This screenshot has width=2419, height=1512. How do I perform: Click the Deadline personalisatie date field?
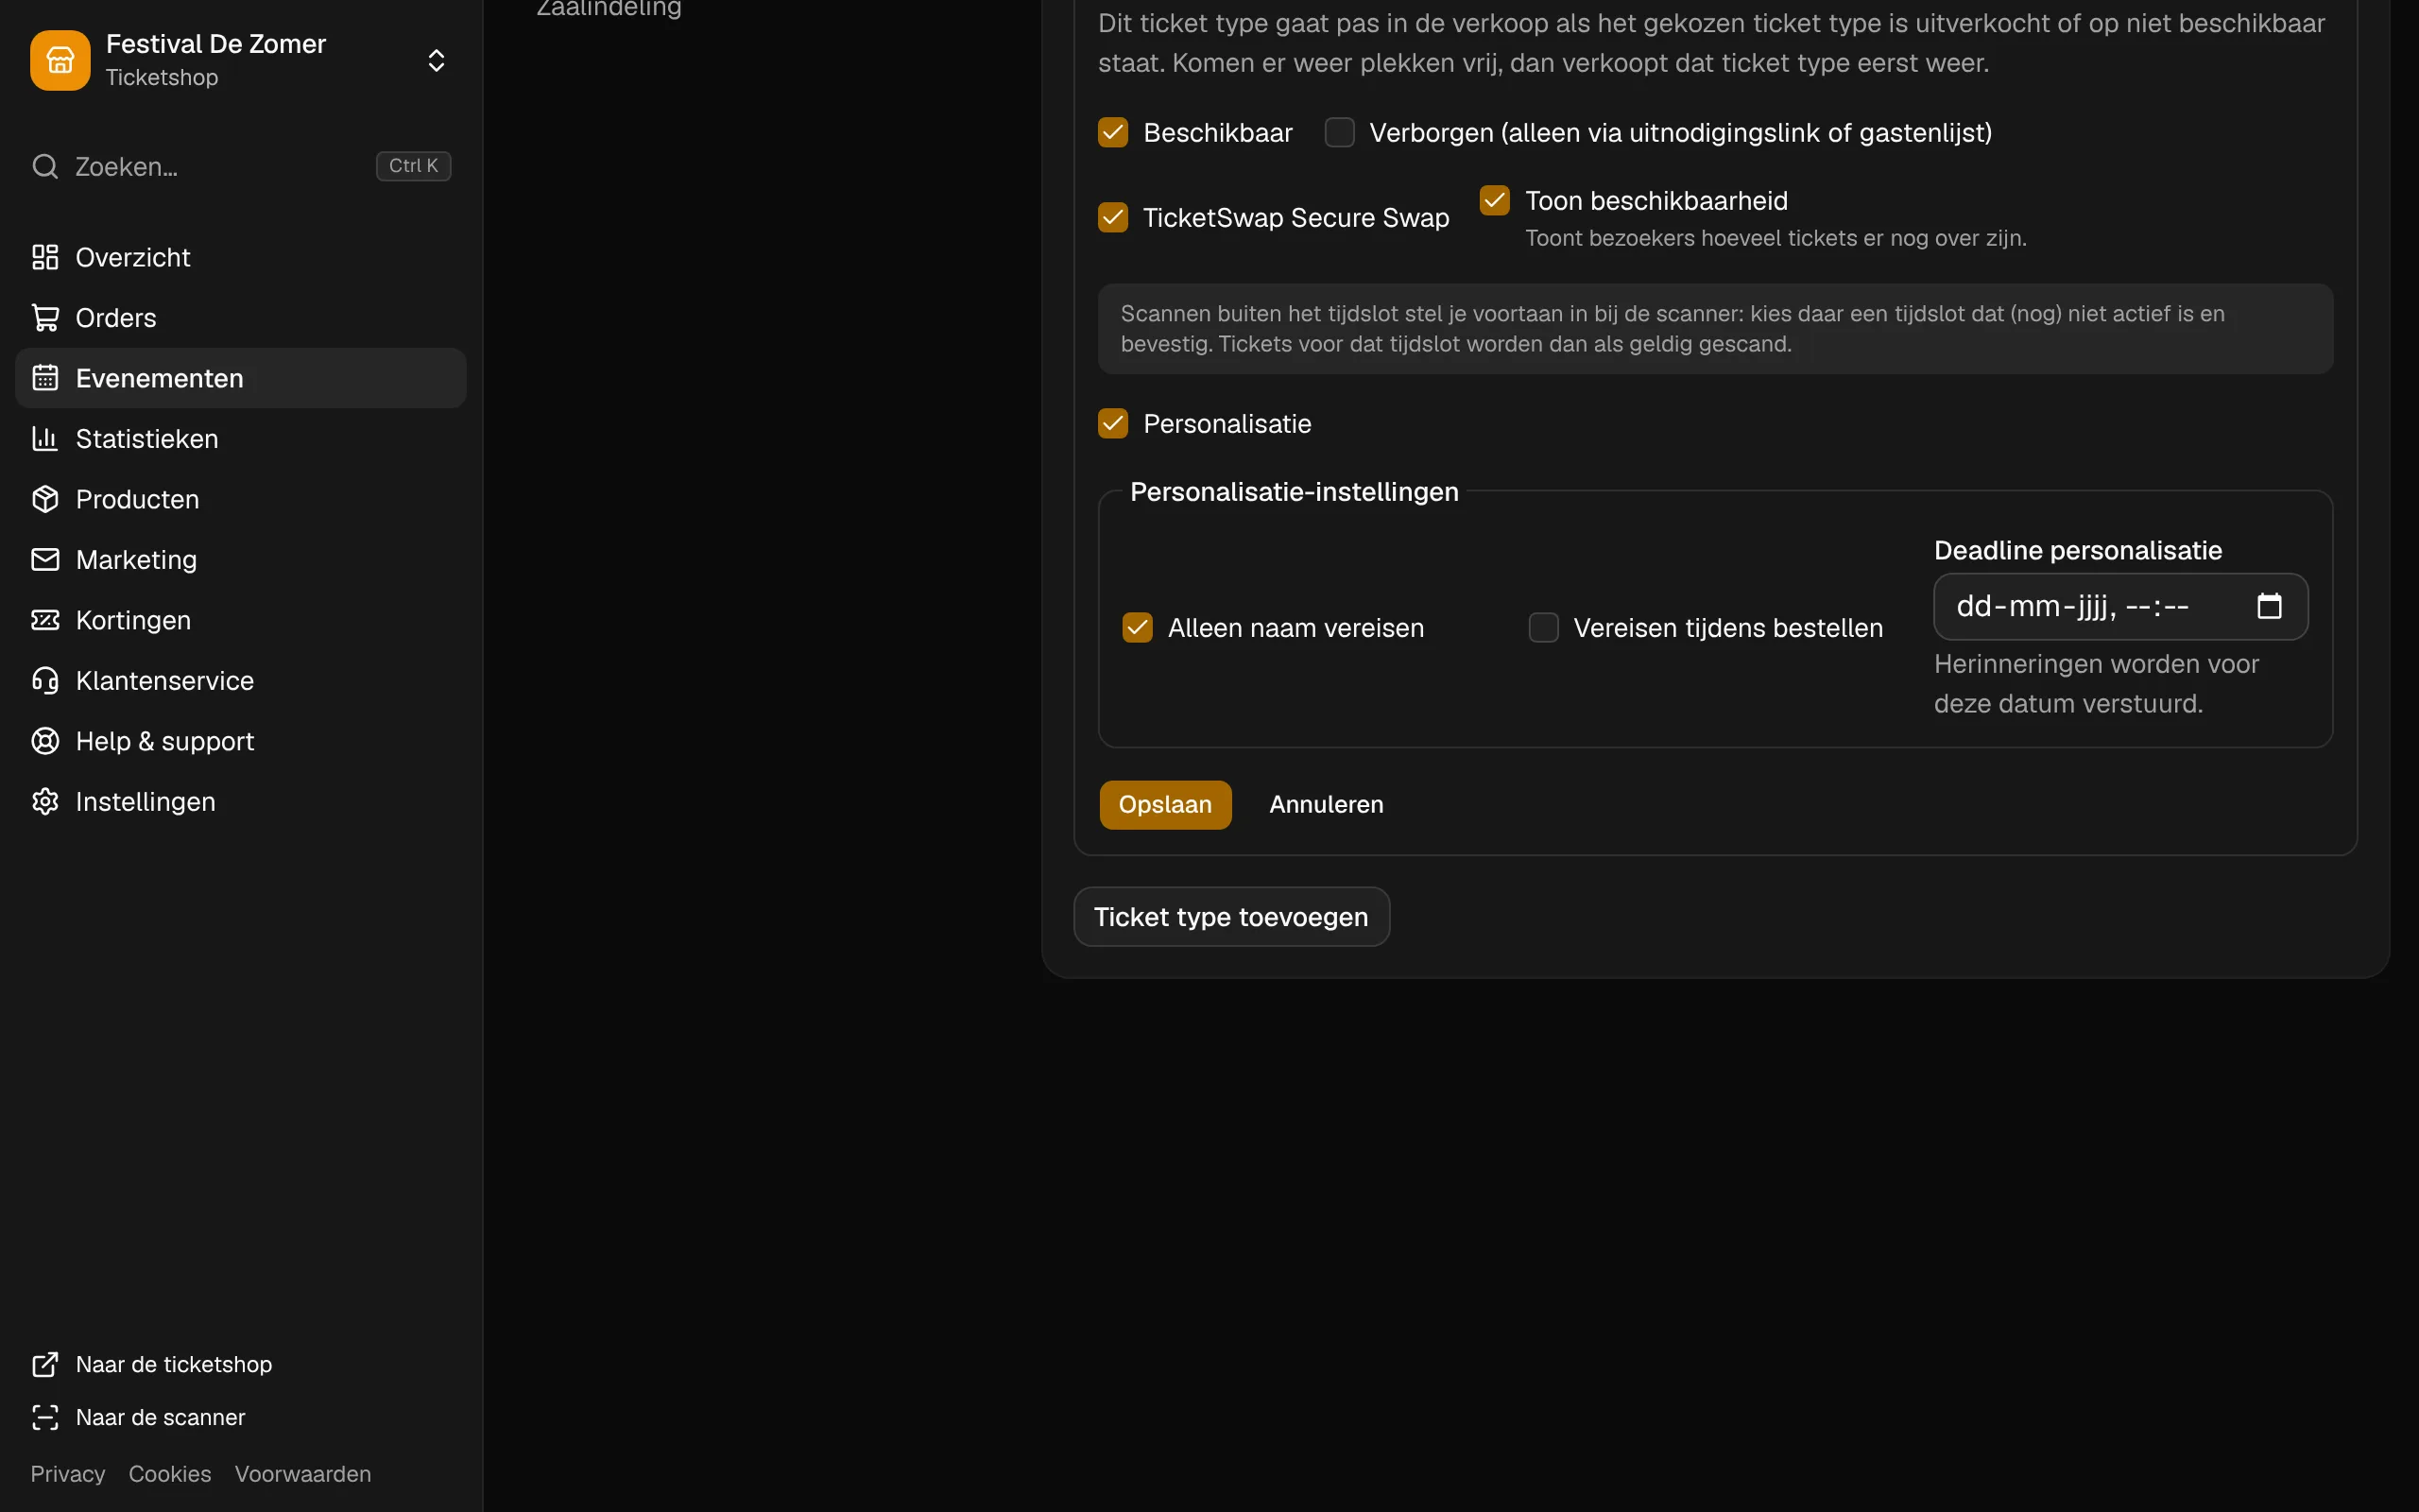[2120, 606]
